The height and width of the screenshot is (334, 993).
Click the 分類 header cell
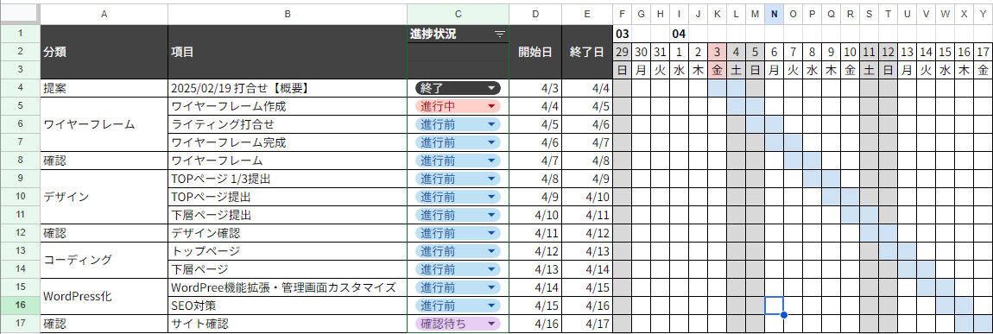104,52
